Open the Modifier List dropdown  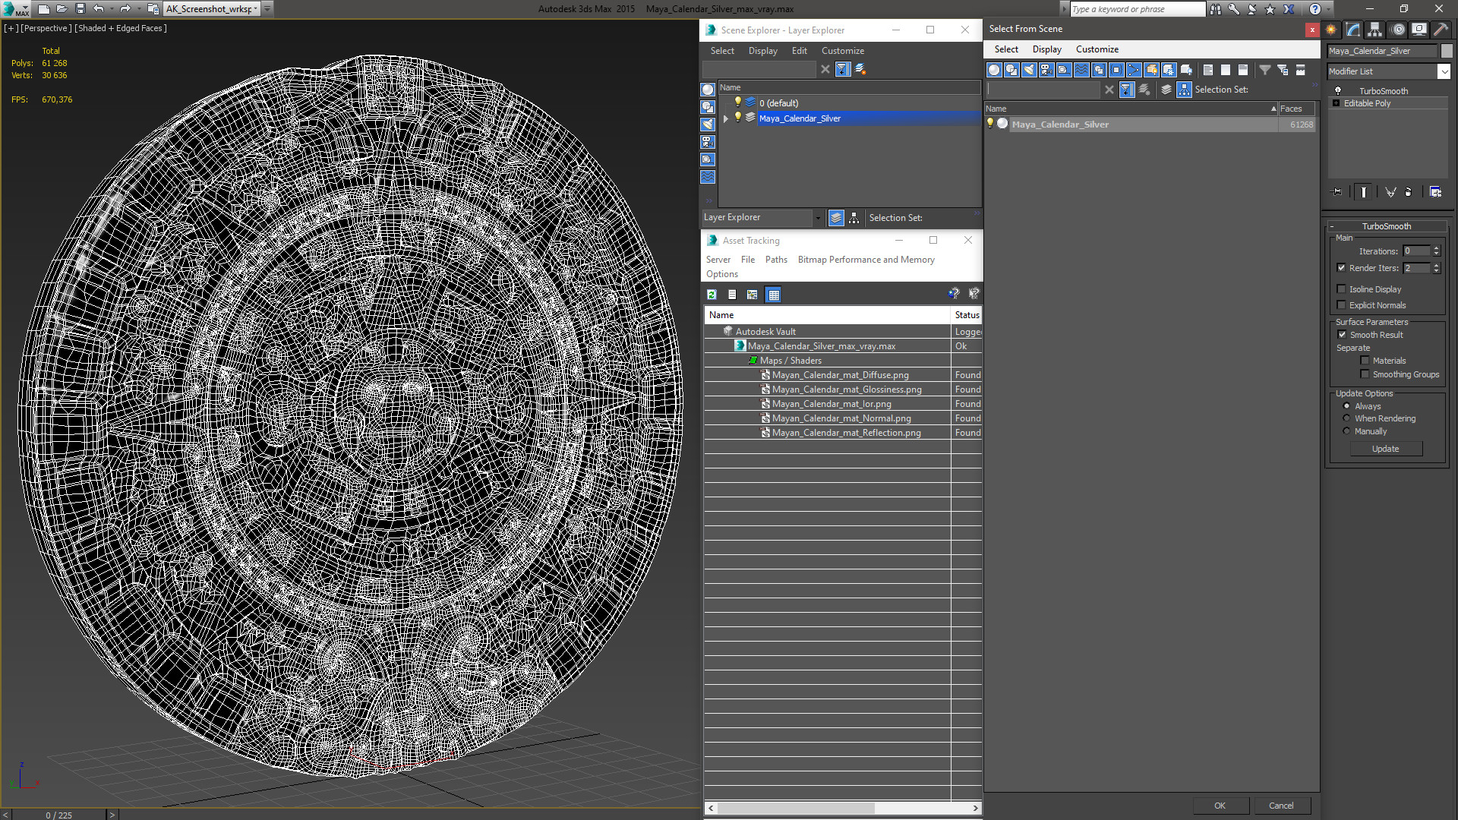point(1444,71)
